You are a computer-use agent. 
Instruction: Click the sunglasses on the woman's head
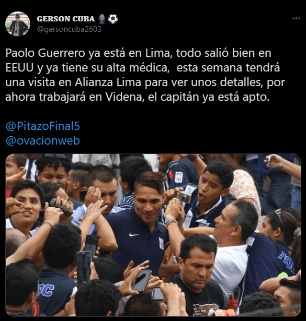tap(278, 217)
